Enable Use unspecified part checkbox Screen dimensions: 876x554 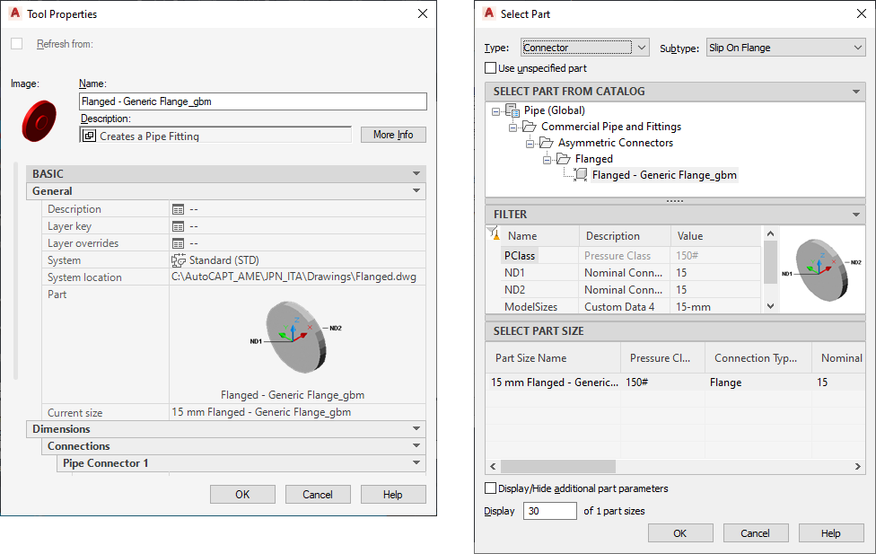click(491, 67)
